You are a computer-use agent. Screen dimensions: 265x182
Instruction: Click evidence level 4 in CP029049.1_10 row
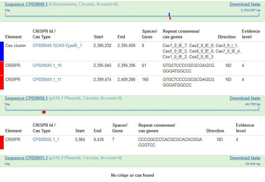coord(243,65)
